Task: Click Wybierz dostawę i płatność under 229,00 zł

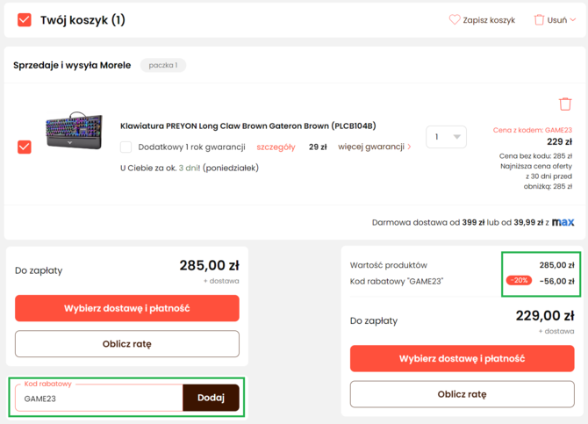Action: pyautogui.click(x=462, y=358)
